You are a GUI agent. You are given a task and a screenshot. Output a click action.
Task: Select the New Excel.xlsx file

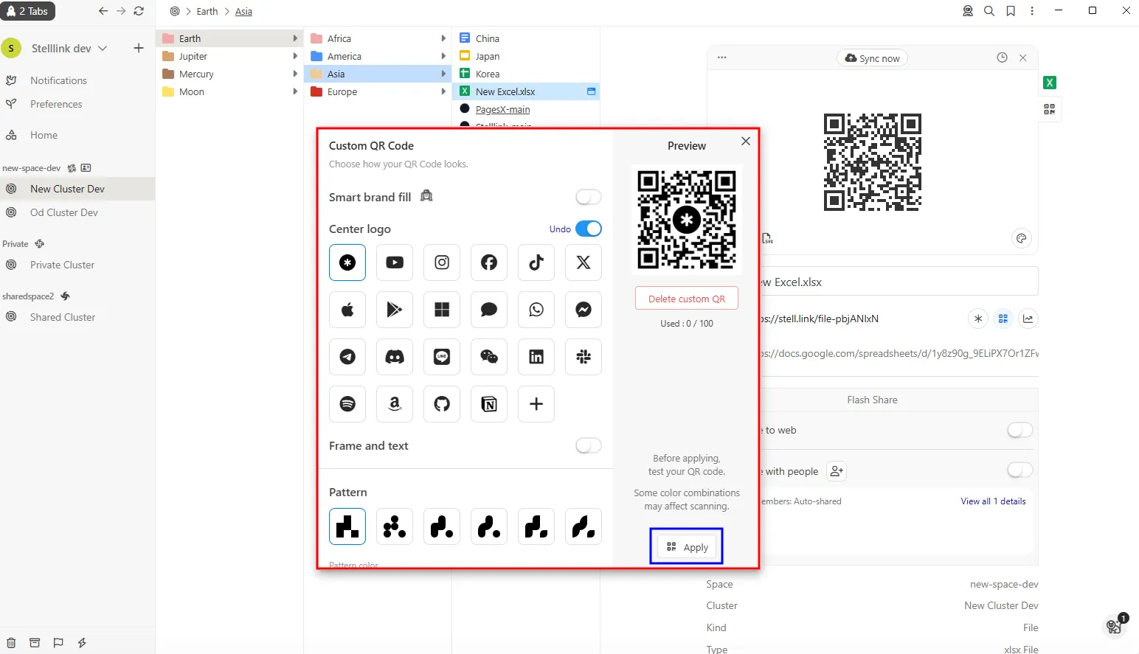tap(506, 91)
